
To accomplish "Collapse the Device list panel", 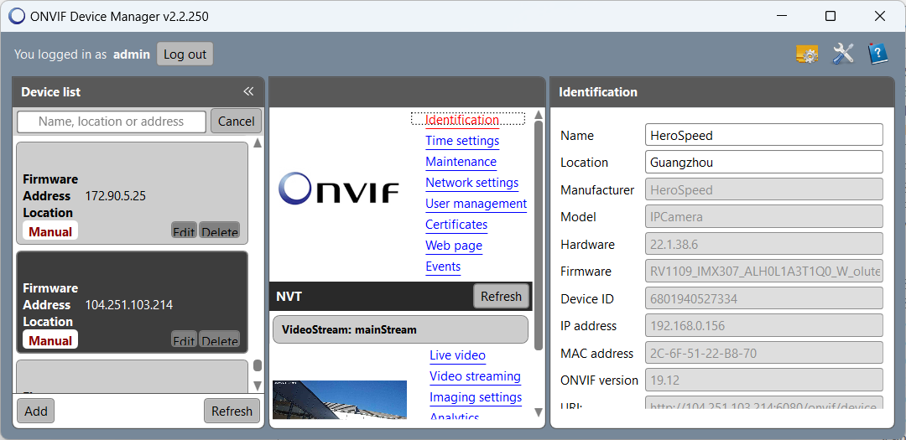I will click(248, 91).
